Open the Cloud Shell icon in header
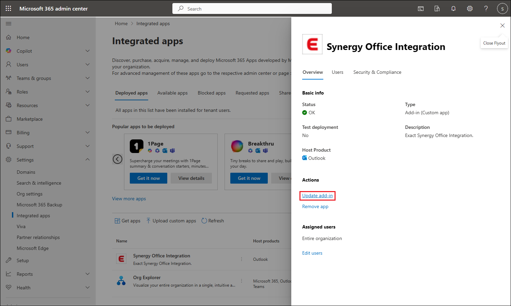This screenshot has height=306, width=511. tap(421, 8)
